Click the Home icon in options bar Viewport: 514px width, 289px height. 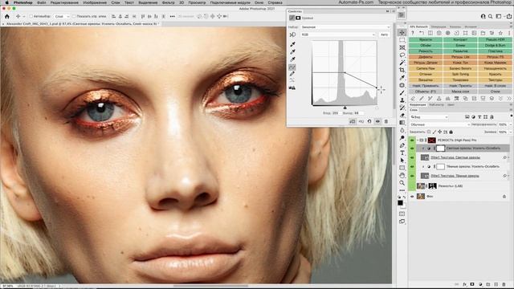click(x=7, y=16)
